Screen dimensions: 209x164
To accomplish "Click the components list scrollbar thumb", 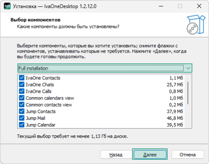I will 188,93.
